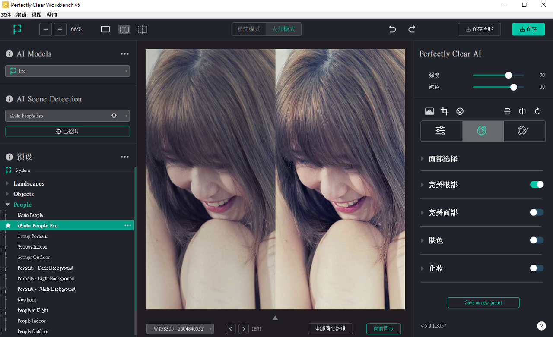Open the 文件 menu
This screenshot has width=553, height=337.
[6, 15]
